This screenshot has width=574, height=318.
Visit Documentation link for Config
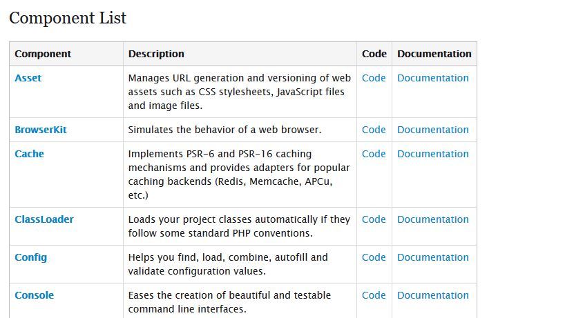click(x=432, y=257)
